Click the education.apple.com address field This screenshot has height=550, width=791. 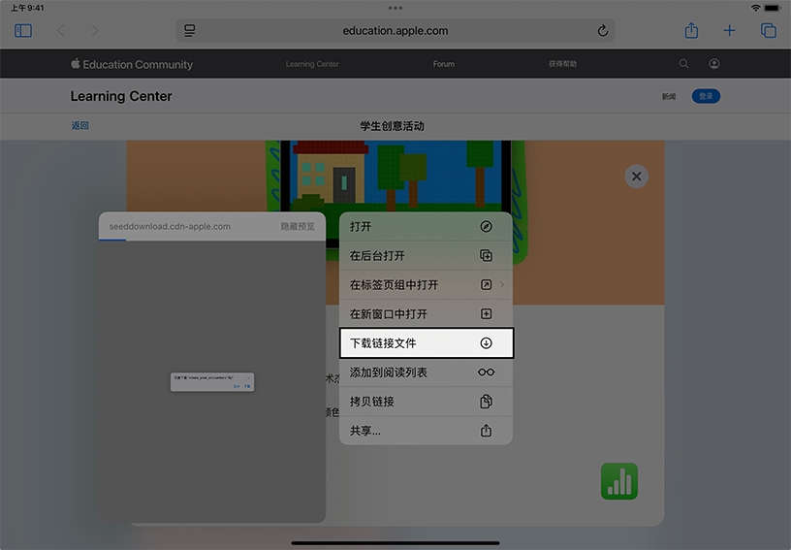395,31
